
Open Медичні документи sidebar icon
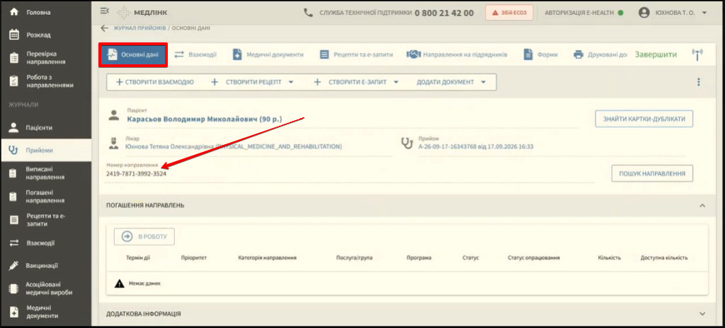(14, 312)
